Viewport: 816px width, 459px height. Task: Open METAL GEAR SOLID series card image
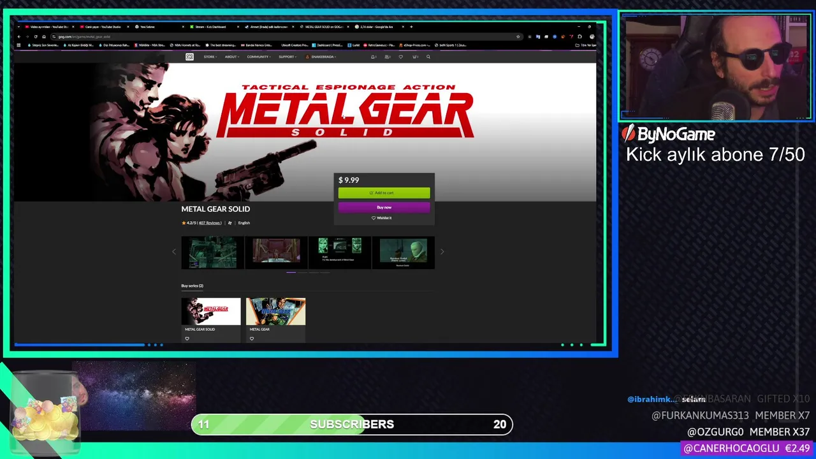[211, 311]
